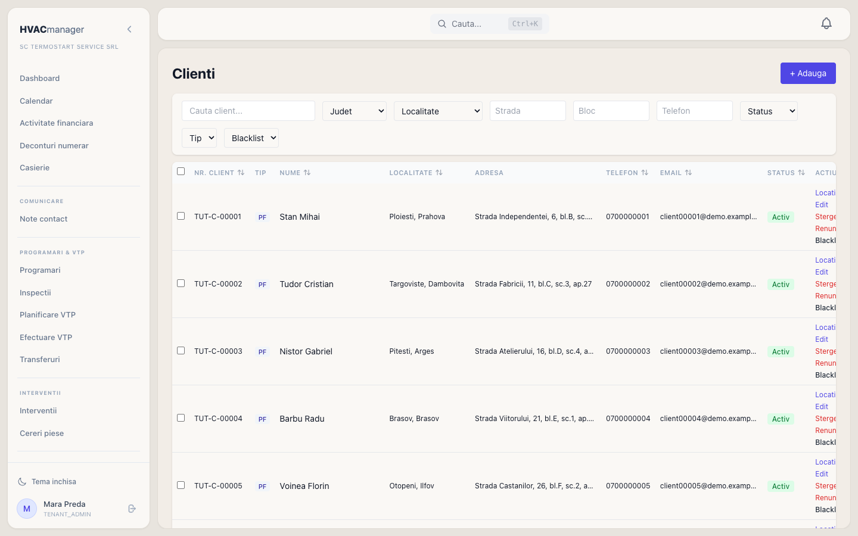
Task: Check the box for TUT-C-00004
Action: pos(181,418)
